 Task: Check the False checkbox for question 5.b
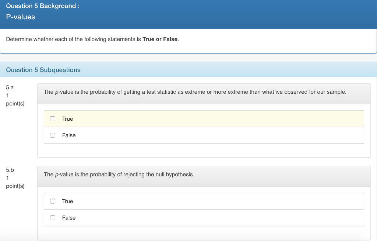pyautogui.click(x=53, y=218)
